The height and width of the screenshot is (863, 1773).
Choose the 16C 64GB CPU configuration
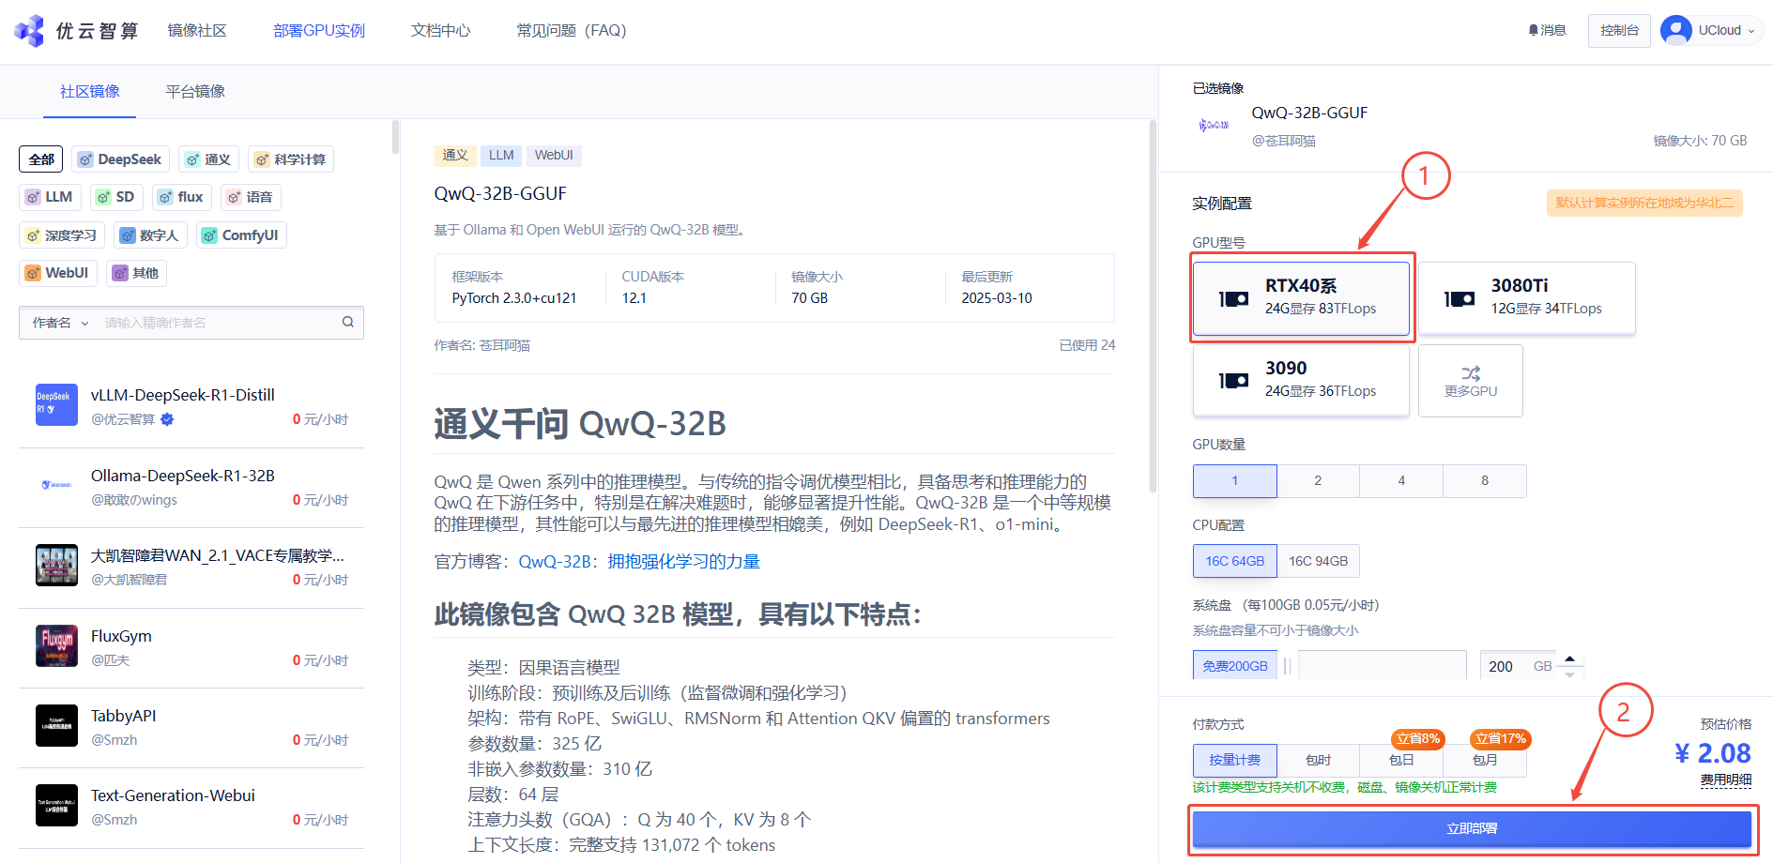click(x=1234, y=561)
